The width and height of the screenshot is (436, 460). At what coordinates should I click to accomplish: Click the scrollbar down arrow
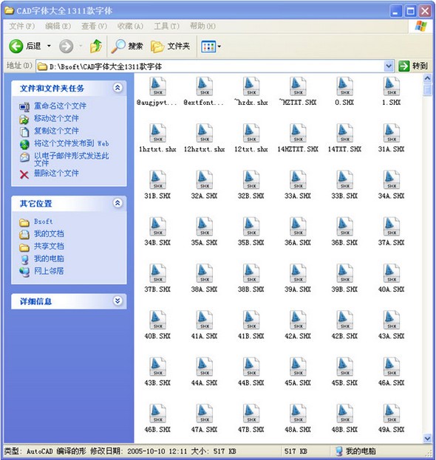427,439
